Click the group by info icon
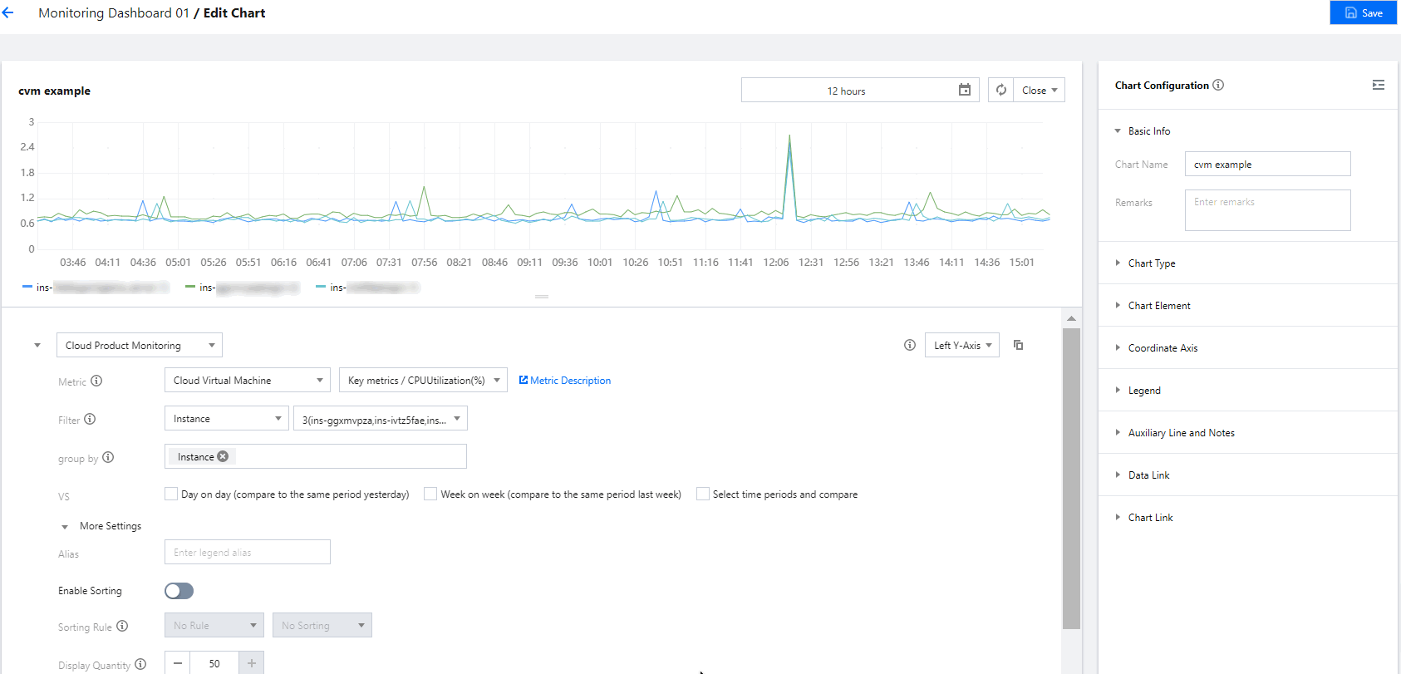The height and width of the screenshot is (674, 1401). (108, 457)
